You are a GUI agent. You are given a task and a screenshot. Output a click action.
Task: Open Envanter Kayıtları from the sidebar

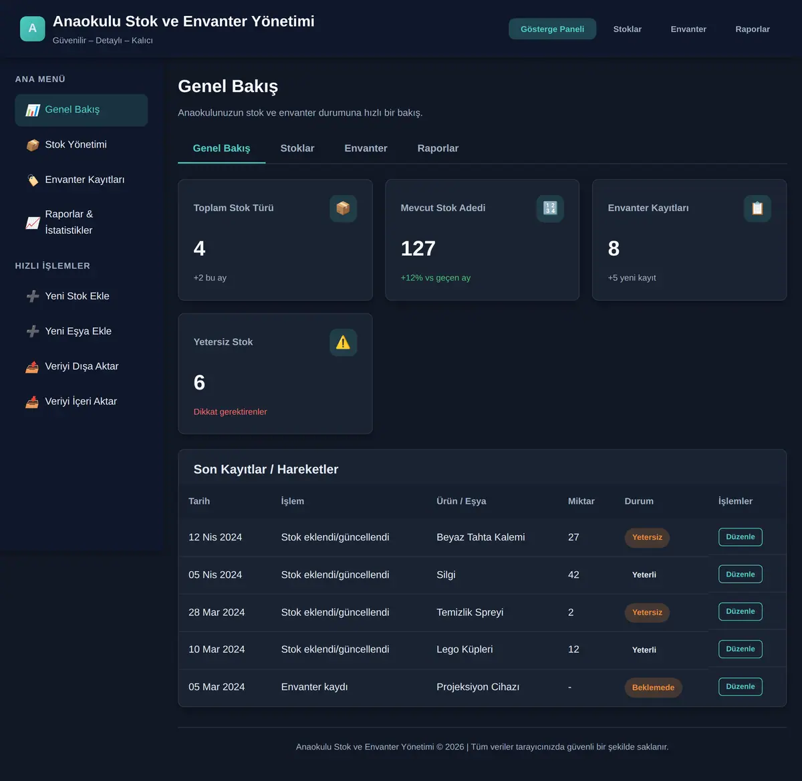pyautogui.click(x=82, y=180)
